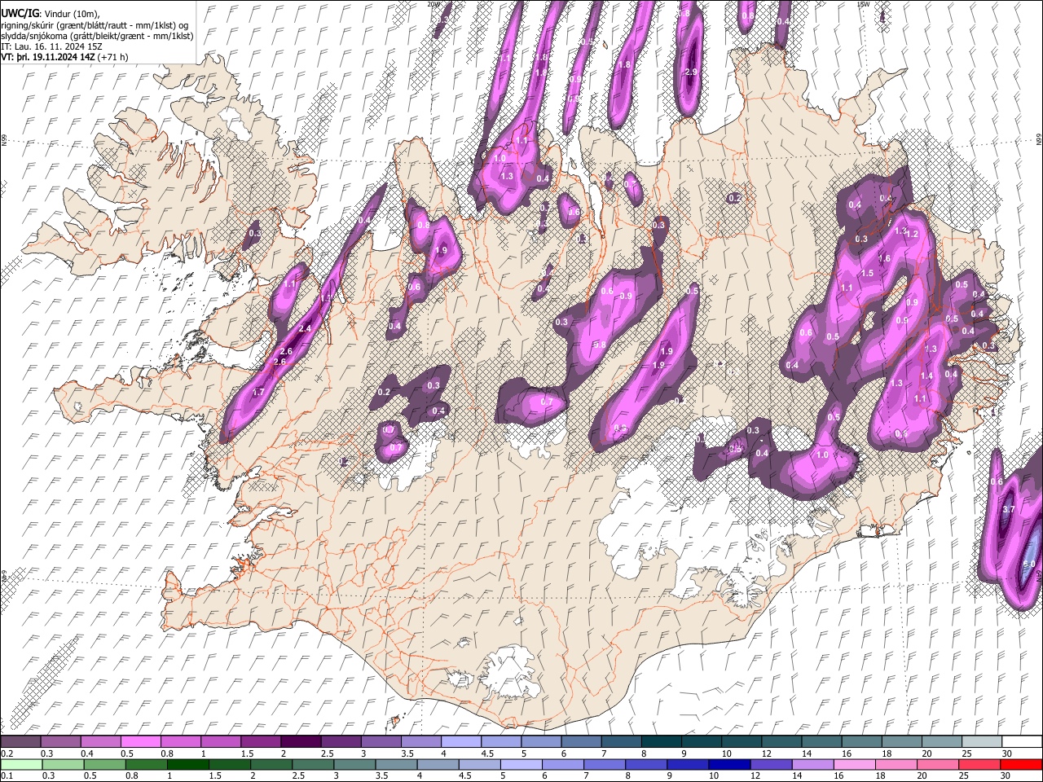Screen dimensions: 1043x782
Task: Select the 3–3.5 purple upper legend swatch
Action: [381, 741]
